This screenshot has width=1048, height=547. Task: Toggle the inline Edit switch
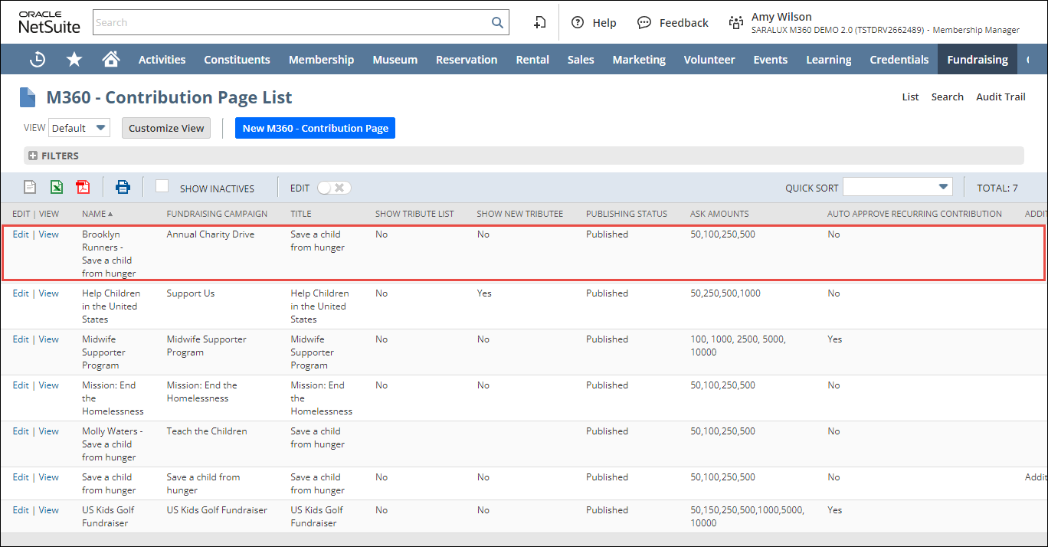pos(334,188)
